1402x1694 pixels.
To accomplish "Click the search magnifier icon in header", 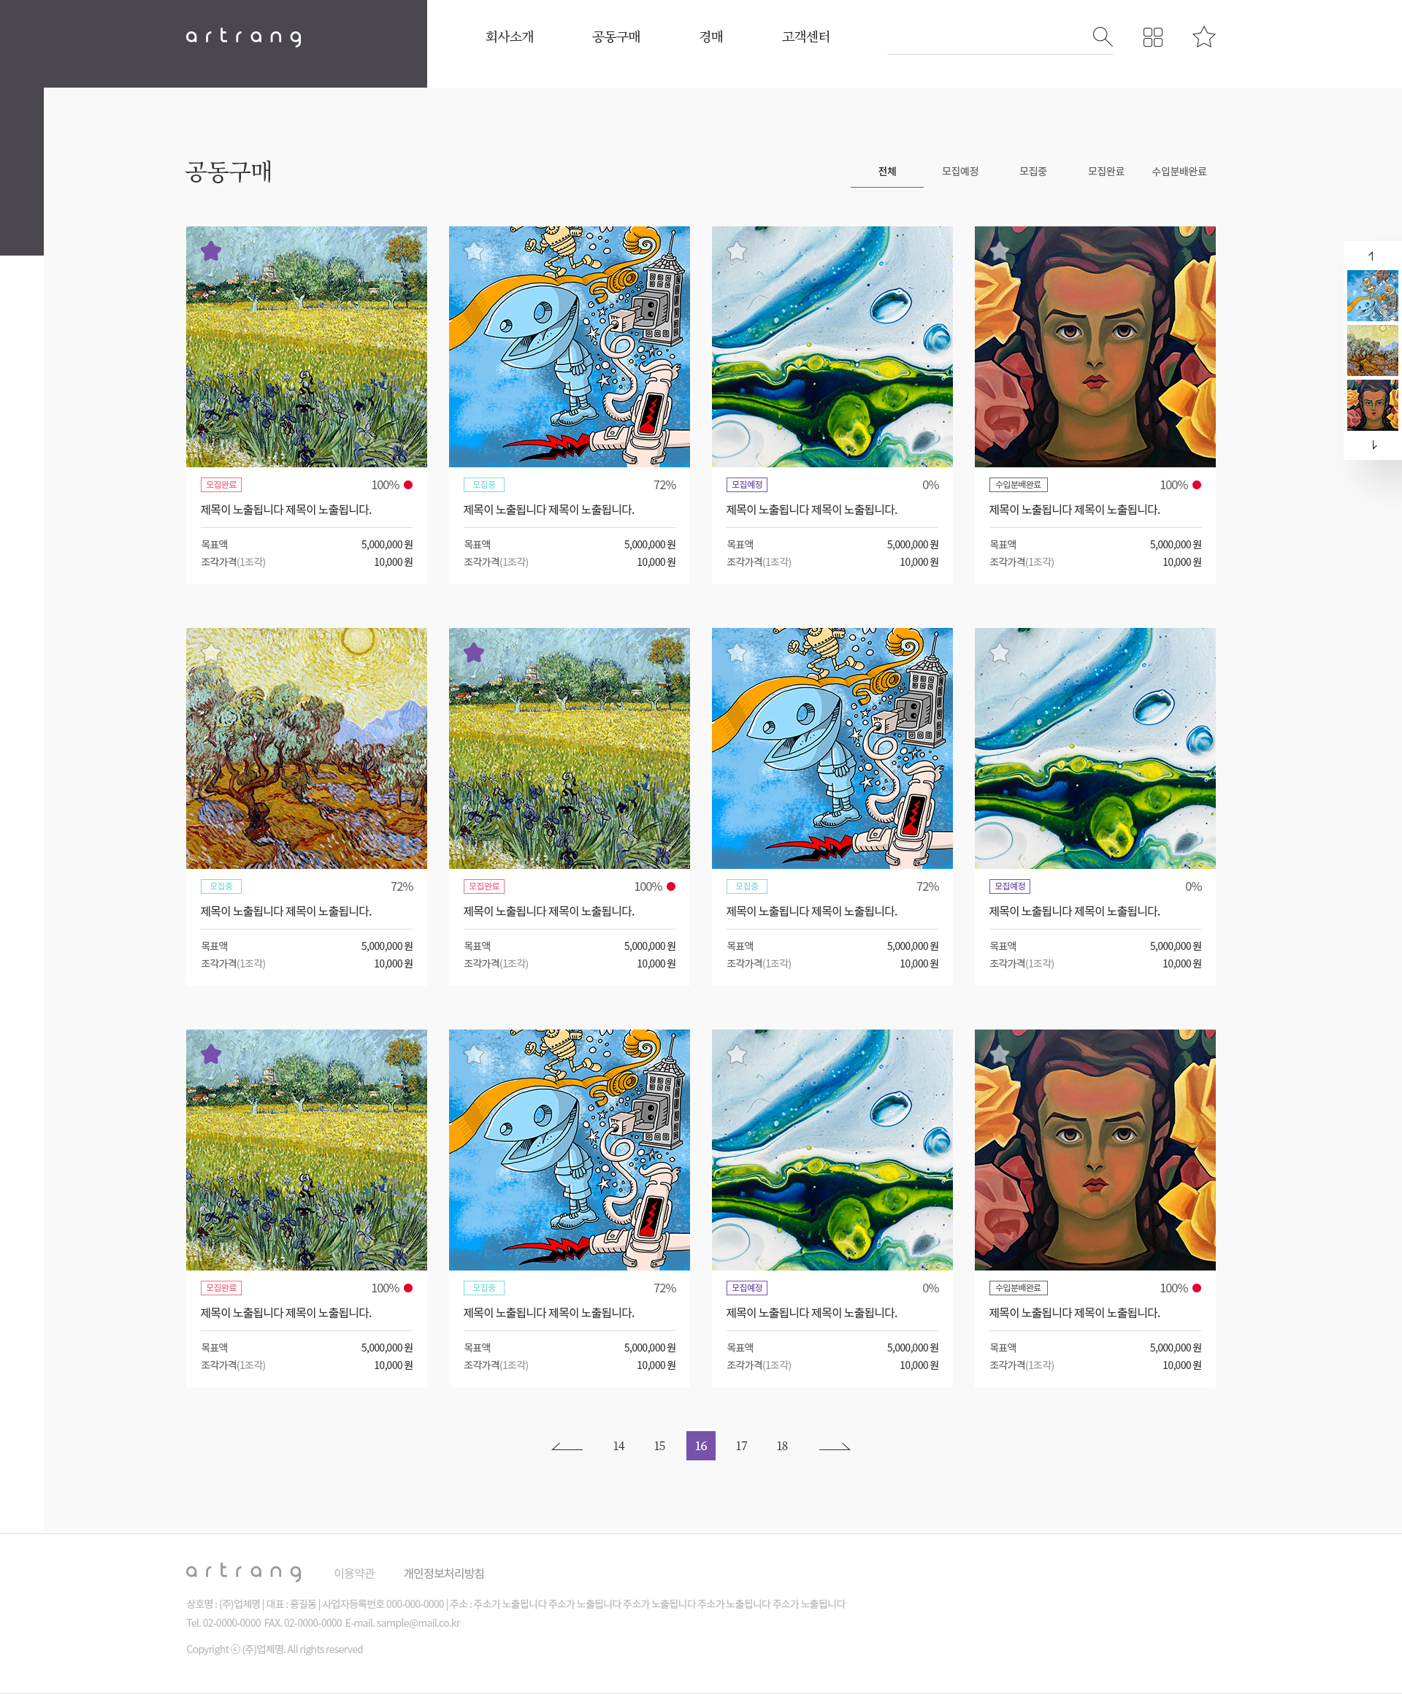I will point(1102,37).
